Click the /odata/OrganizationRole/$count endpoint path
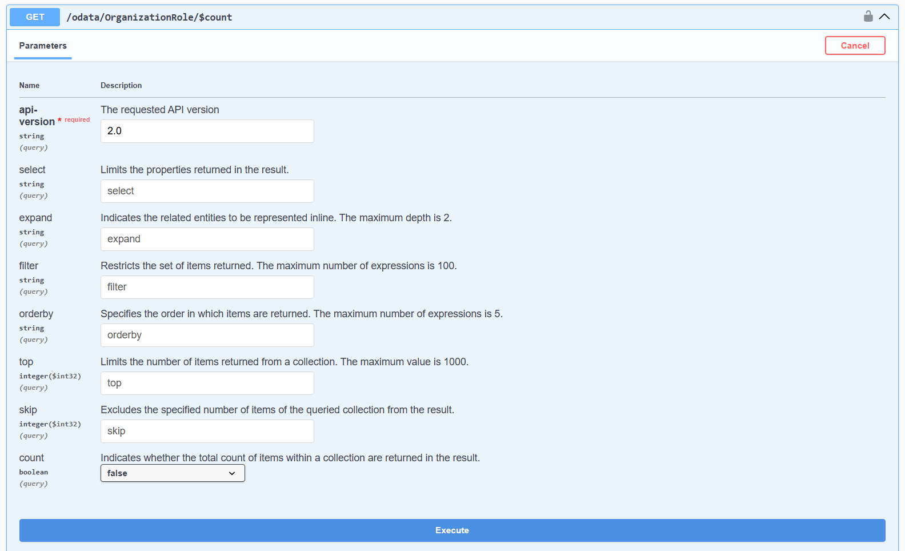This screenshot has height=551, width=905. (149, 17)
